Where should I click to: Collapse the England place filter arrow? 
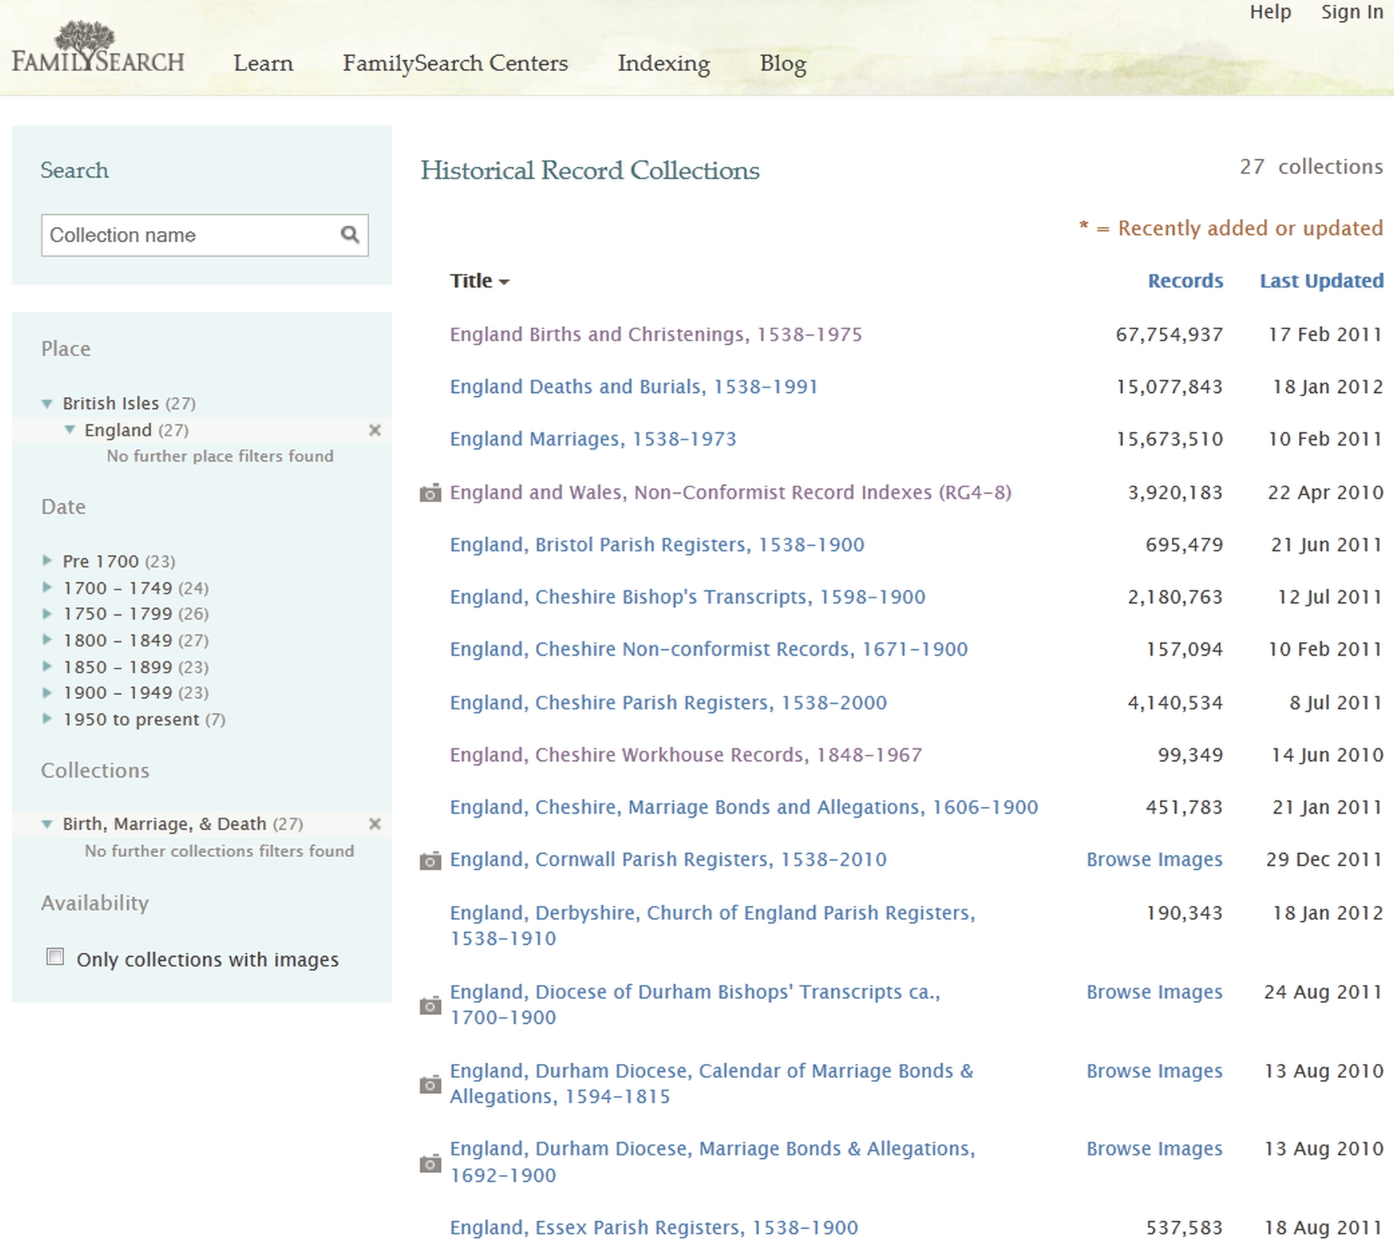click(x=70, y=430)
